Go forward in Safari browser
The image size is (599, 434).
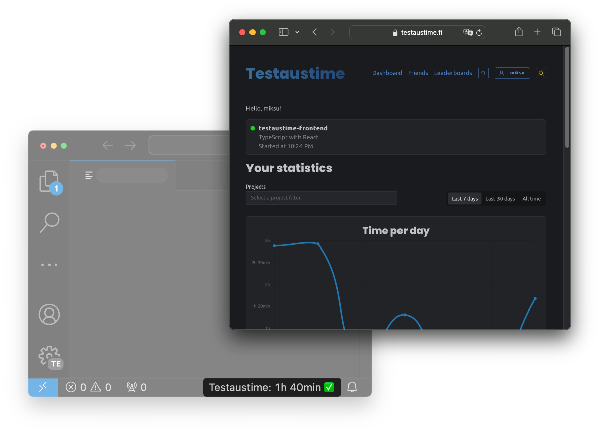coord(332,32)
